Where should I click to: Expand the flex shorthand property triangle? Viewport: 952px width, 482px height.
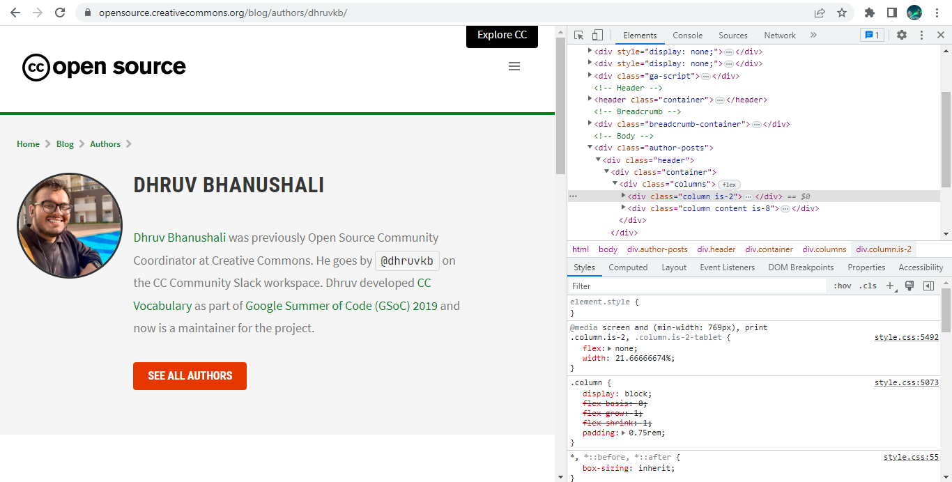coord(610,348)
